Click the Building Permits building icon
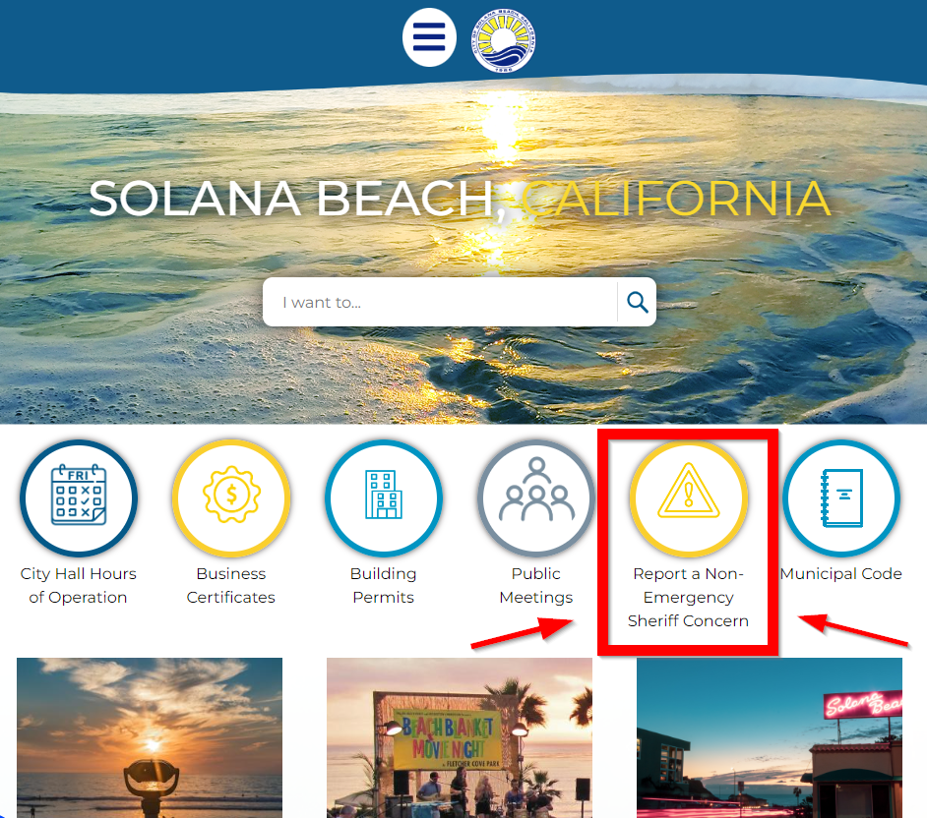 click(x=384, y=497)
